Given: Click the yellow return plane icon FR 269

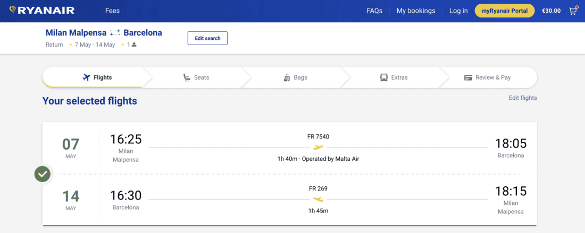Looking at the screenshot, I should coord(318,200).
